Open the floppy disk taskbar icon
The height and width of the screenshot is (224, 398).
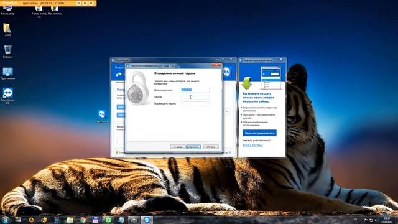pyautogui.click(x=95, y=220)
